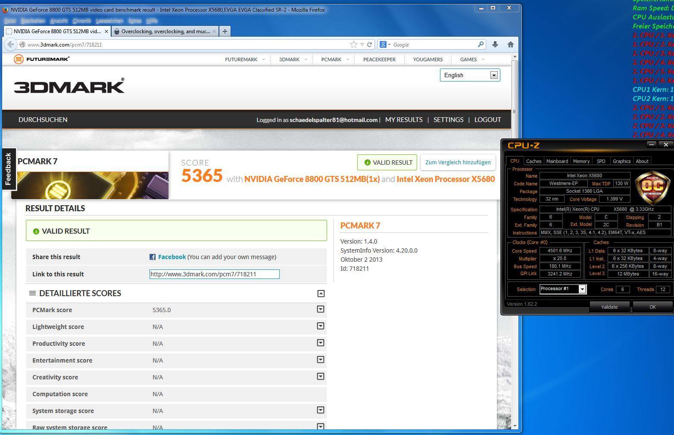Switch to the Memory tab in CPU-Z

tap(581, 161)
